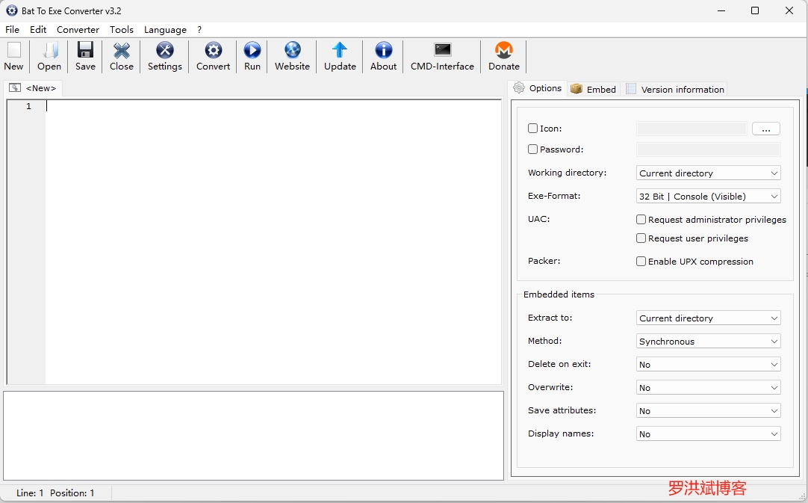Open the Converter menu

click(78, 29)
